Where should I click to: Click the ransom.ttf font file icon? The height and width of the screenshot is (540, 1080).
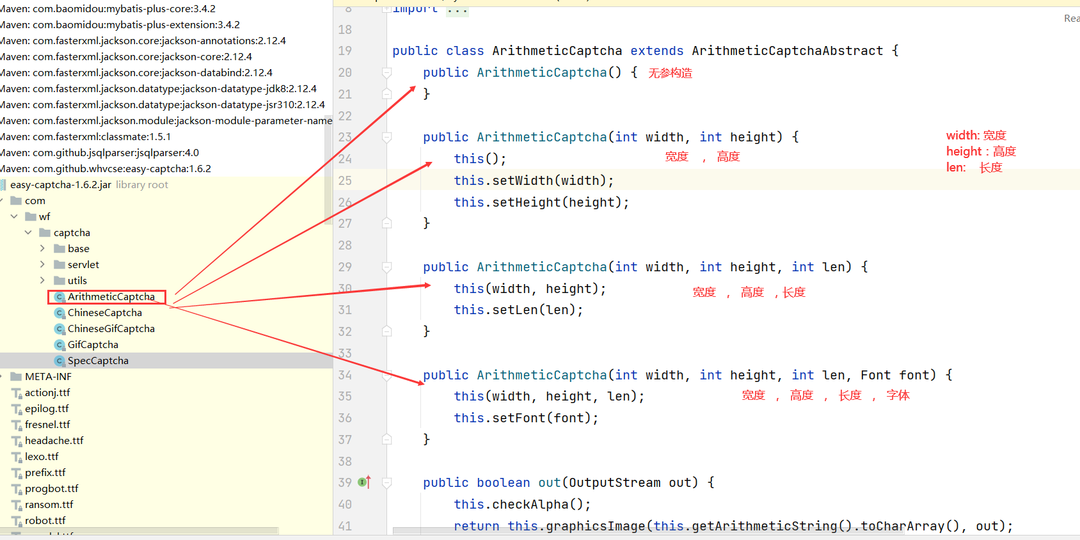coord(17,505)
